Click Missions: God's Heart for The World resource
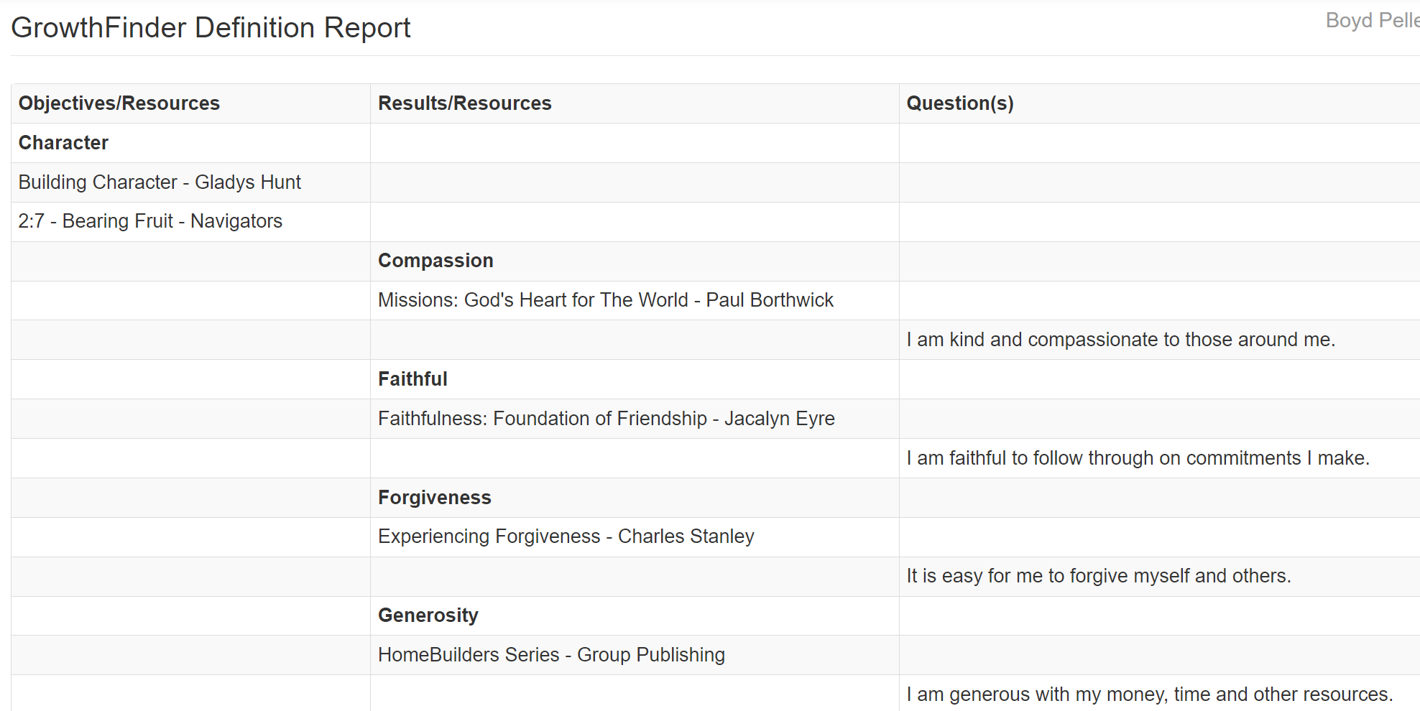1420x711 pixels. pyautogui.click(x=606, y=300)
